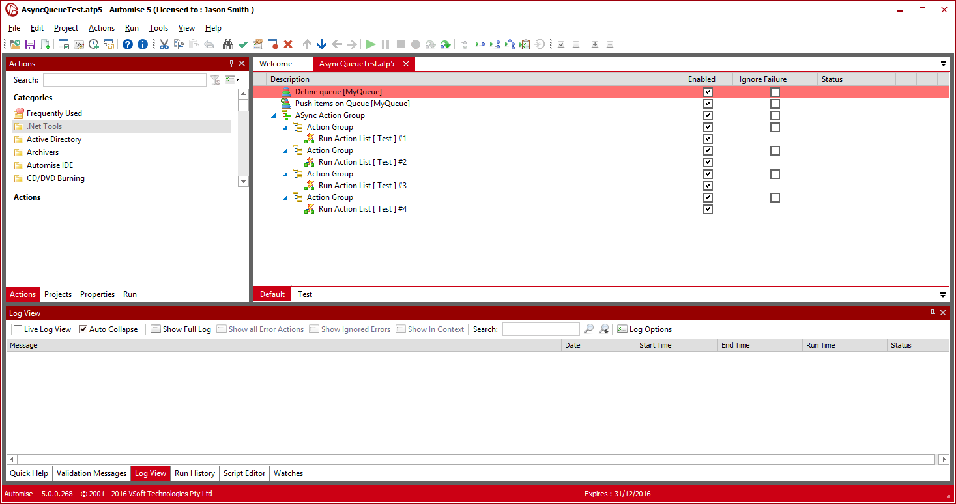This screenshot has width=956, height=504.
Task: Click the Show Full Log button
Action: (x=181, y=329)
